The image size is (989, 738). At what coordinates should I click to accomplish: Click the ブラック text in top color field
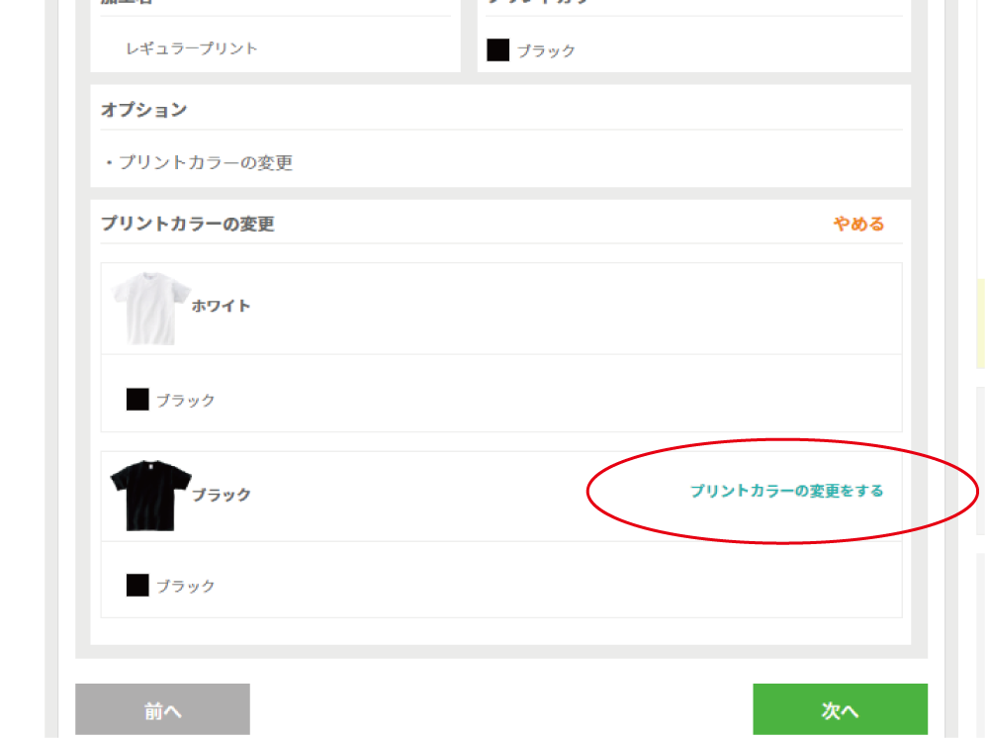point(545,50)
